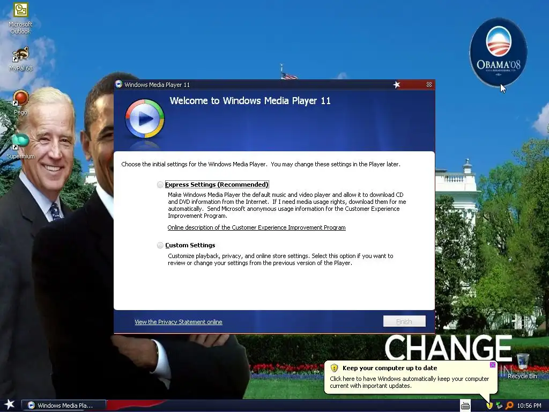Click the Make Windows Media Player the default description
The width and height of the screenshot is (549, 412).
[x=287, y=205]
